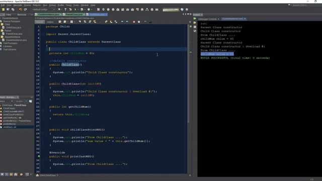Screen dimensions: 322x181
Task: Click the Stop square icon in Output sidebar
Action: (x=195, y=27)
